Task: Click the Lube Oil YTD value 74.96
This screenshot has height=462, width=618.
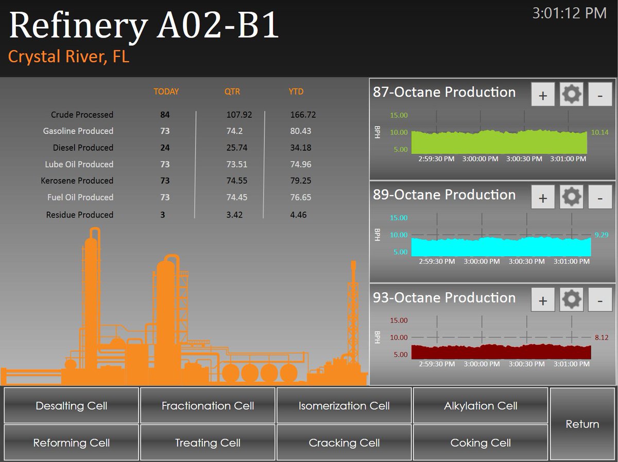Action: (301, 164)
